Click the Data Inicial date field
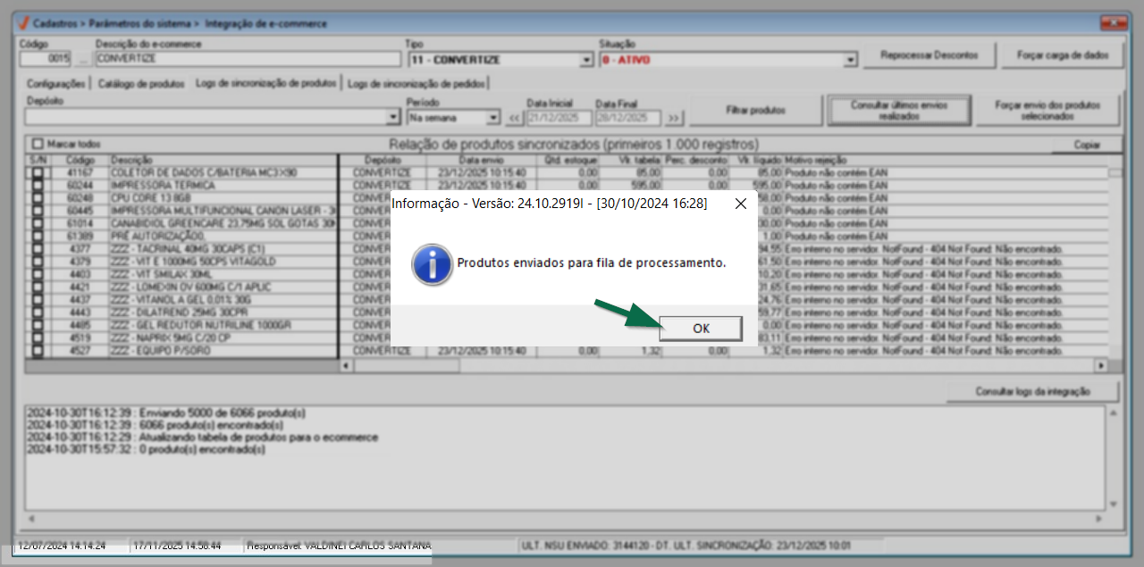This screenshot has width=1144, height=567. tap(559, 118)
